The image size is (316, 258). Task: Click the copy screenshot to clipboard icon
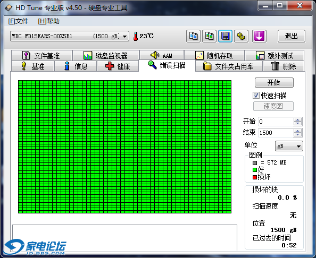[x=209, y=36]
